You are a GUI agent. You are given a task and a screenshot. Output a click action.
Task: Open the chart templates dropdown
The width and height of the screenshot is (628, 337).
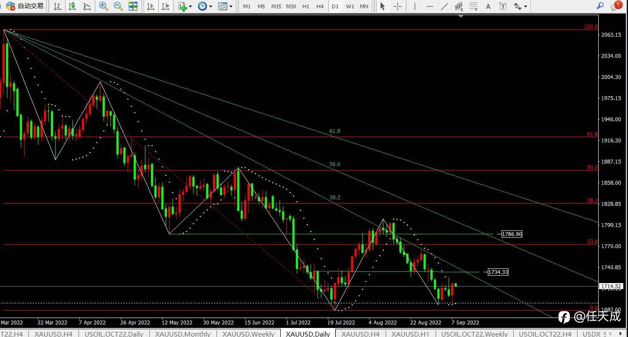tap(225, 6)
